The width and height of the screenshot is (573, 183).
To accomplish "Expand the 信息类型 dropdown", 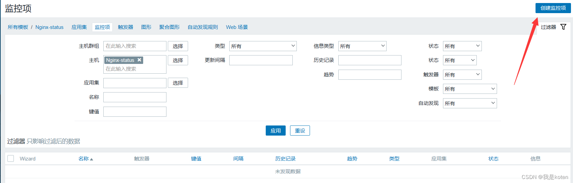I will [362, 46].
